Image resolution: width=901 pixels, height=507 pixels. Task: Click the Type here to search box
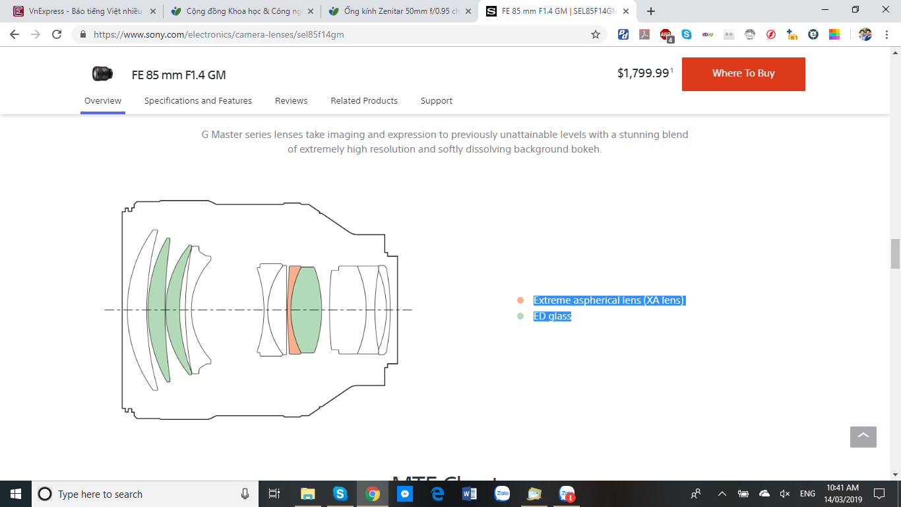(x=145, y=494)
